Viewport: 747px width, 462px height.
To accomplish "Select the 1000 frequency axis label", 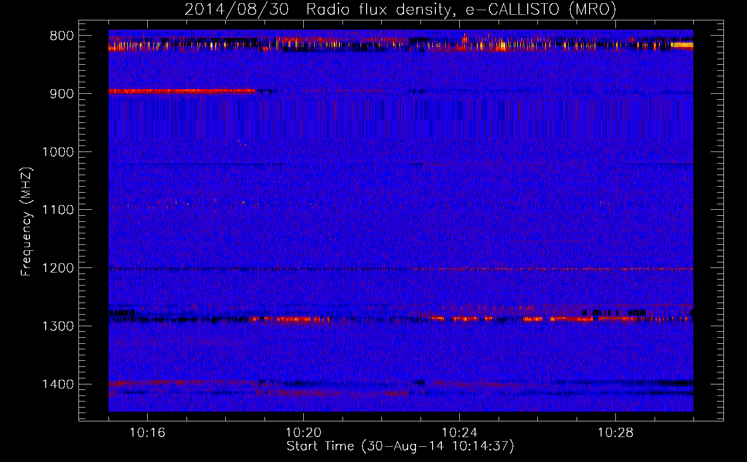I will point(58,152).
